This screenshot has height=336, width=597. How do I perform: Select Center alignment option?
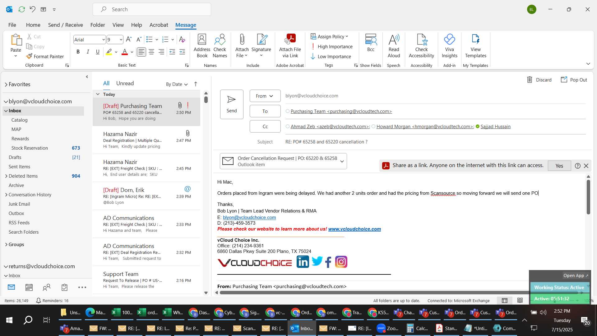coord(151,52)
